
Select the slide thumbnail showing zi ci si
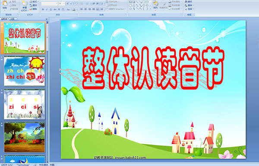coord(24,104)
